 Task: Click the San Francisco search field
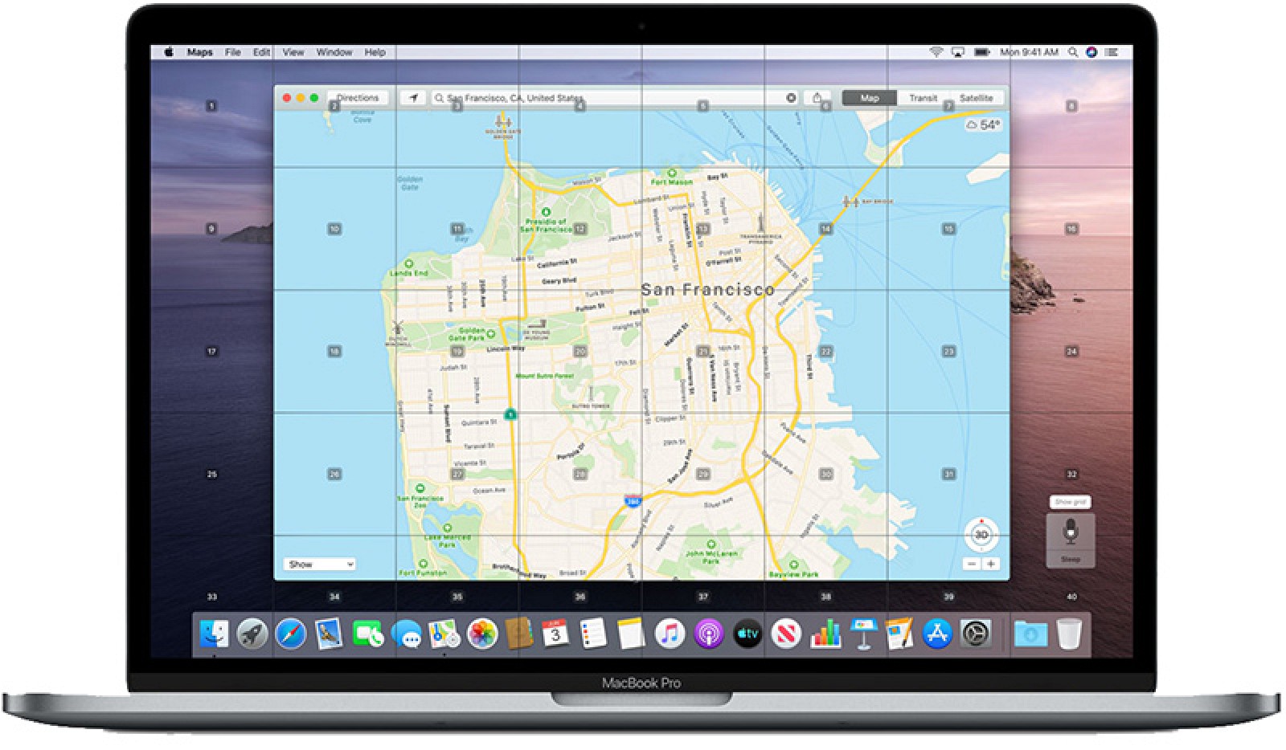click(603, 98)
